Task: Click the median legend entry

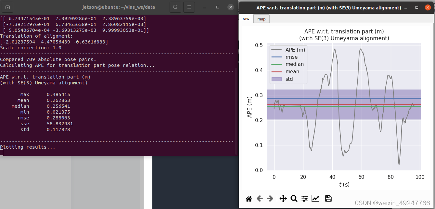Action: [288, 64]
